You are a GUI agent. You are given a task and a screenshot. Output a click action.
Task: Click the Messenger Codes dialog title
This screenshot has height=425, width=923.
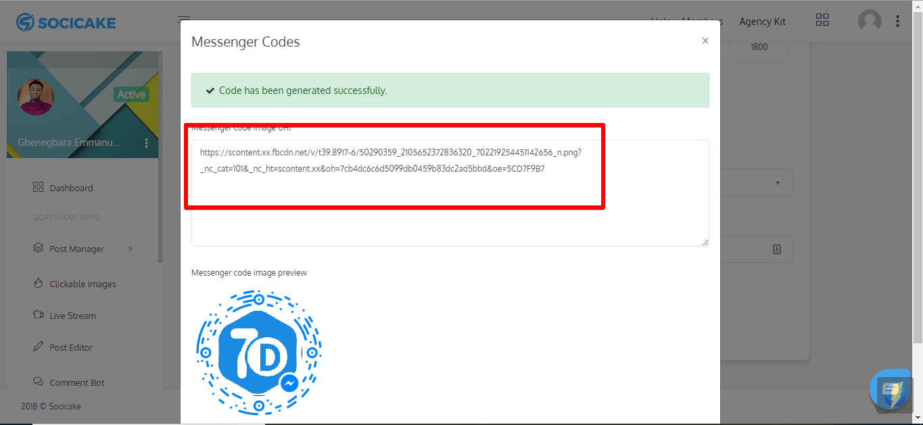[245, 42]
